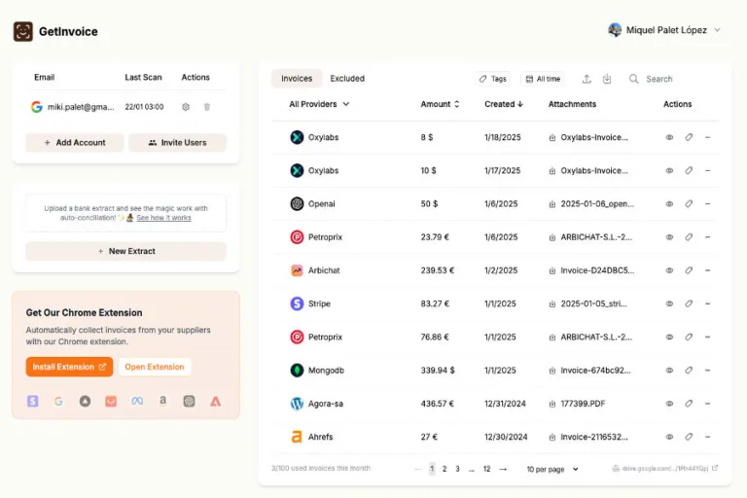Go to page 12

(486, 469)
